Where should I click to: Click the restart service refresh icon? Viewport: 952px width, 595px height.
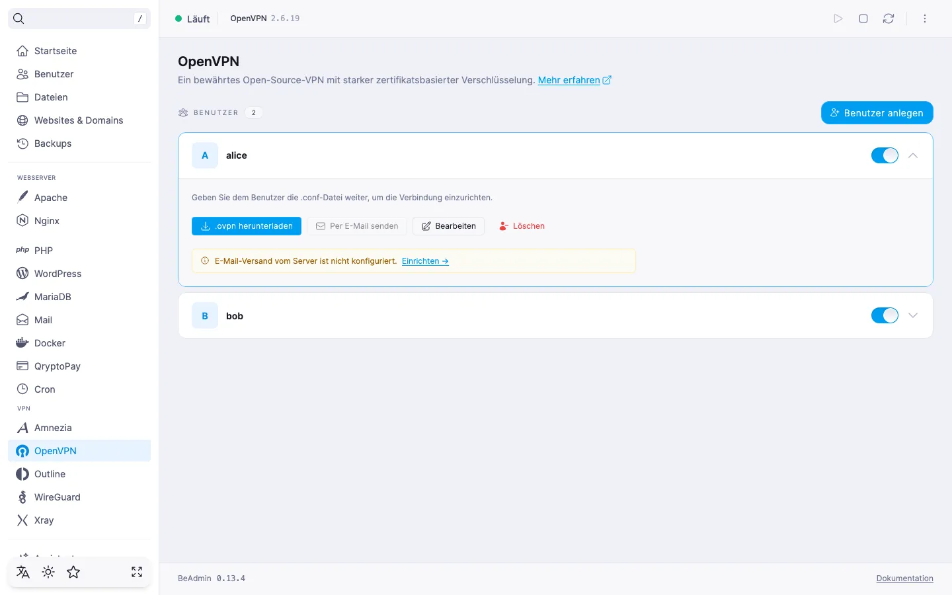tap(889, 19)
